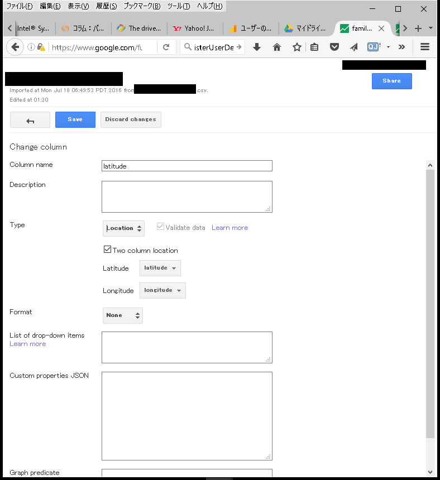
Task: Click the back arrow button beside Save
Action: [30, 119]
